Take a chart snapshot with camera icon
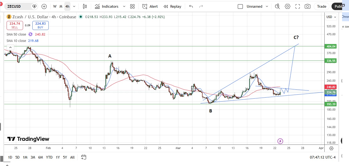Screen dimensions: 349x166 [307, 6]
